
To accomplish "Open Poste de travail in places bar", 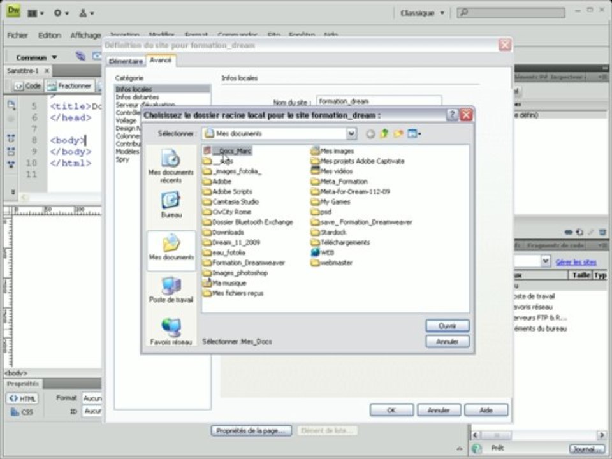I will click(x=171, y=289).
